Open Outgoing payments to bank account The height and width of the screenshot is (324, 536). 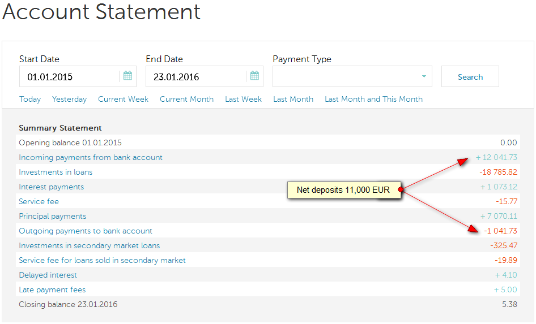86,231
